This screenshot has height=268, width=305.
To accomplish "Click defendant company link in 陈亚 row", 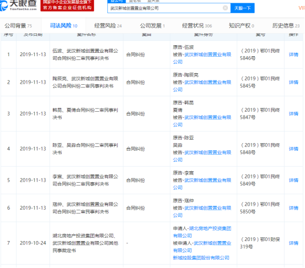I will pyautogui.click(x=202, y=156).
